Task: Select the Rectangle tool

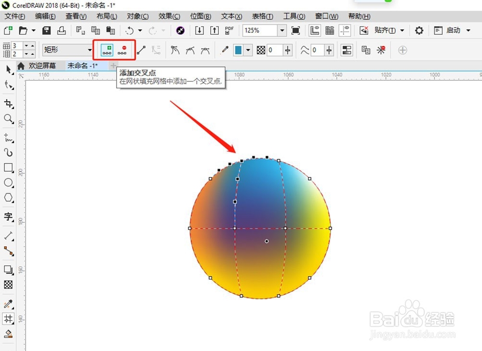Action: coord(9,168)
